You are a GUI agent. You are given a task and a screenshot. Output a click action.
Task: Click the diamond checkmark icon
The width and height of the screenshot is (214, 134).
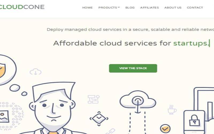(99, 118)
